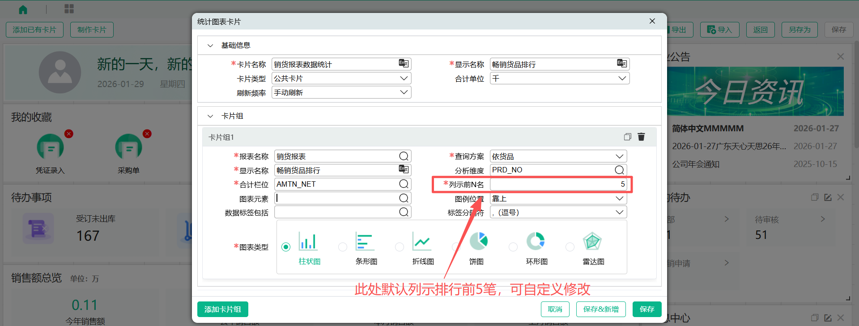Click the 保存&新增 button

point(600,309)
